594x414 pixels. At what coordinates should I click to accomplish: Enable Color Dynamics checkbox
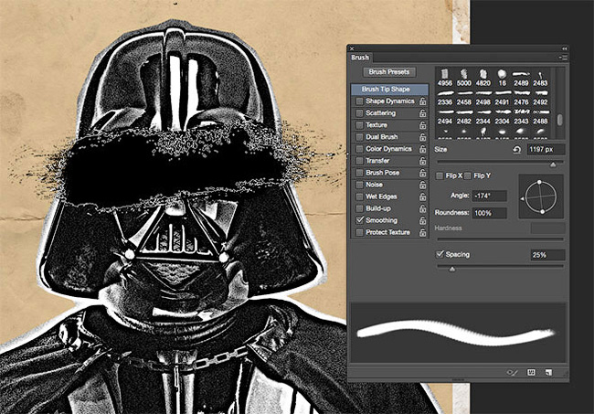pos(359,149)
